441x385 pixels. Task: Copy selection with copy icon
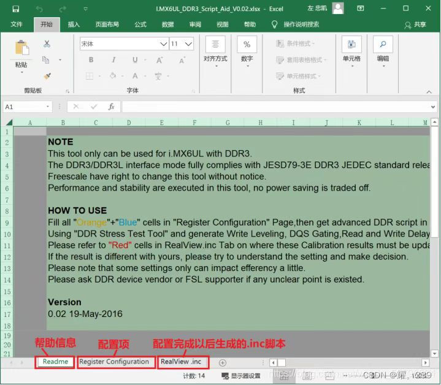45,60
